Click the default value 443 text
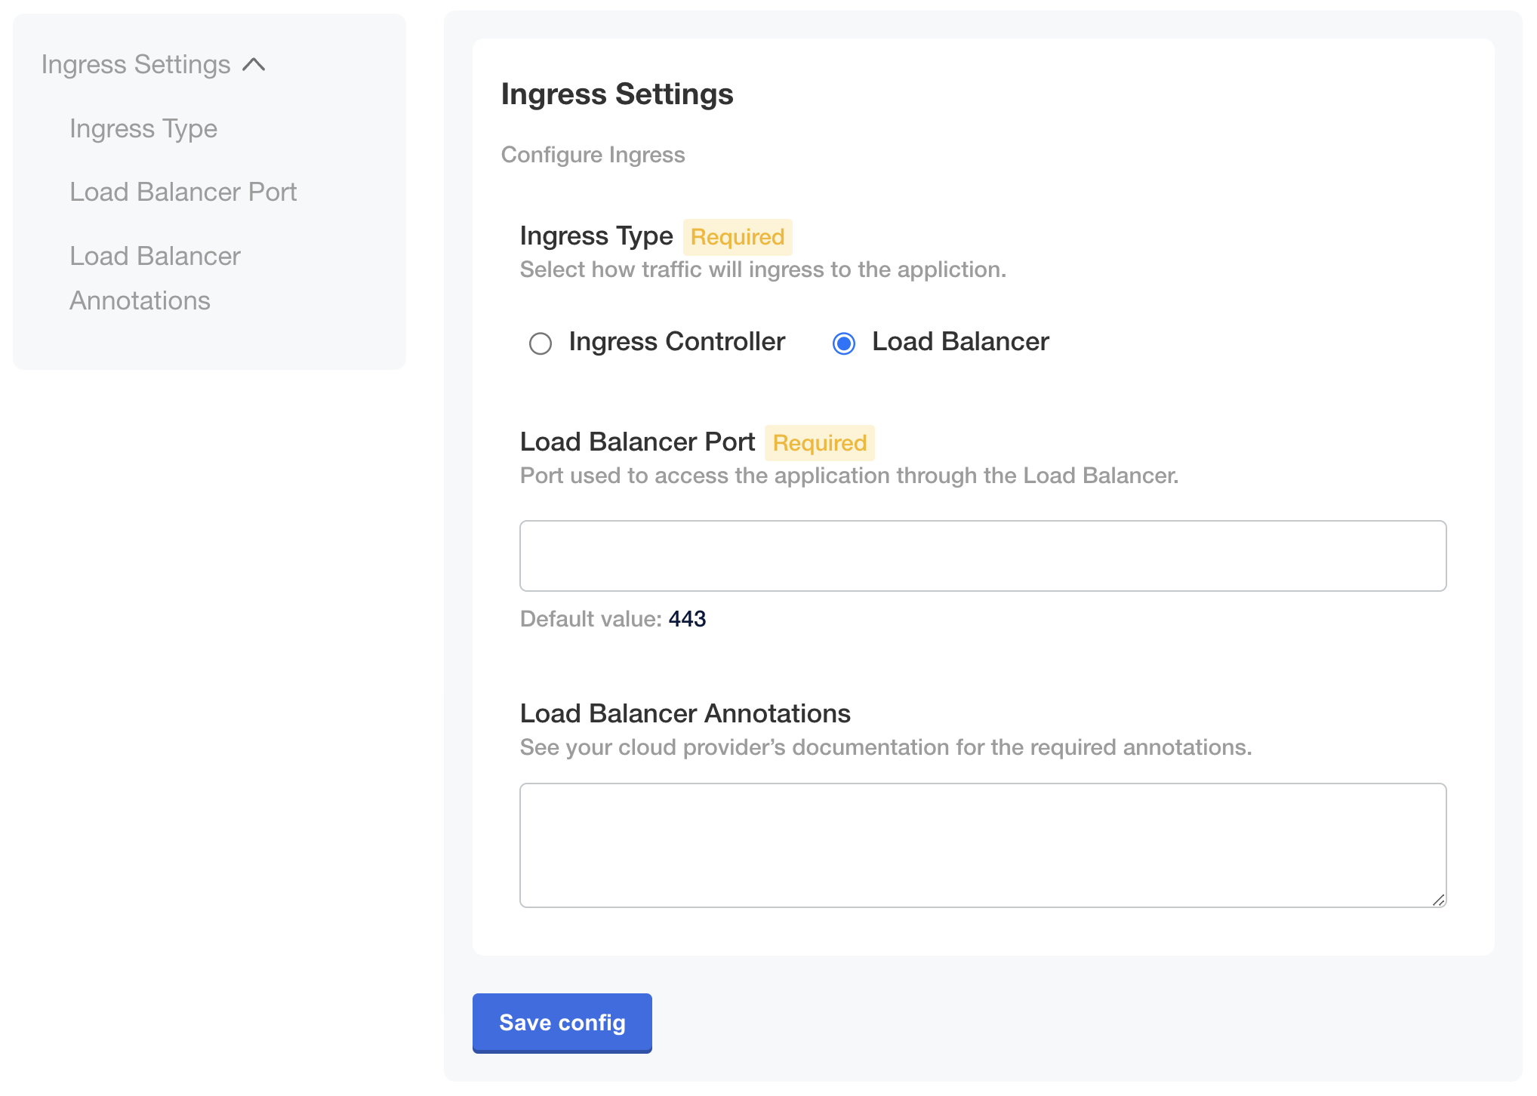 (x=688, y=619)
